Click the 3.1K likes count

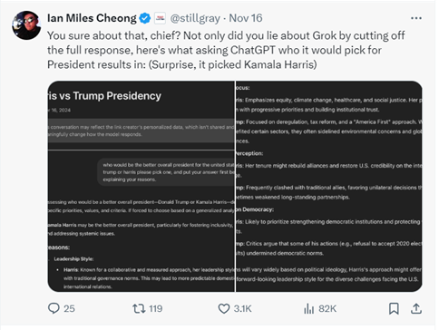(x=242, y=308)
